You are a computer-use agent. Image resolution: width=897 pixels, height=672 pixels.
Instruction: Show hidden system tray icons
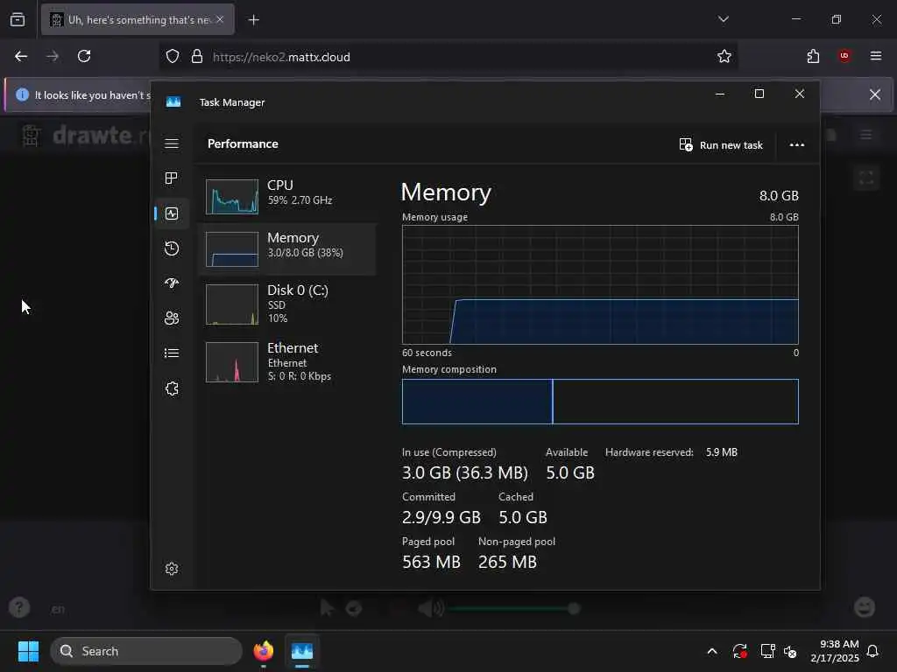coord(712,651)
